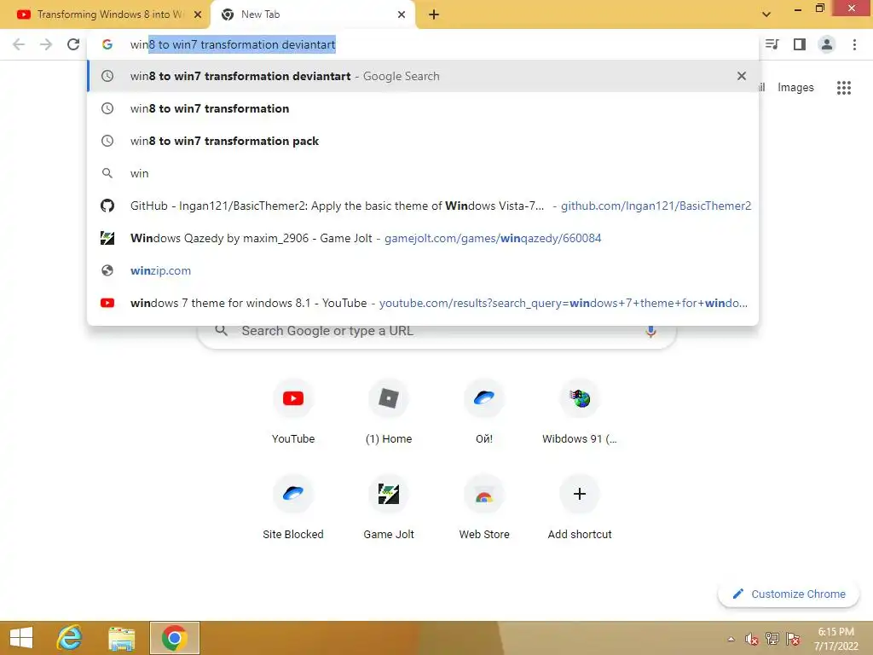
Task: Open the Site Blocked shortcut
Action: 293,507
